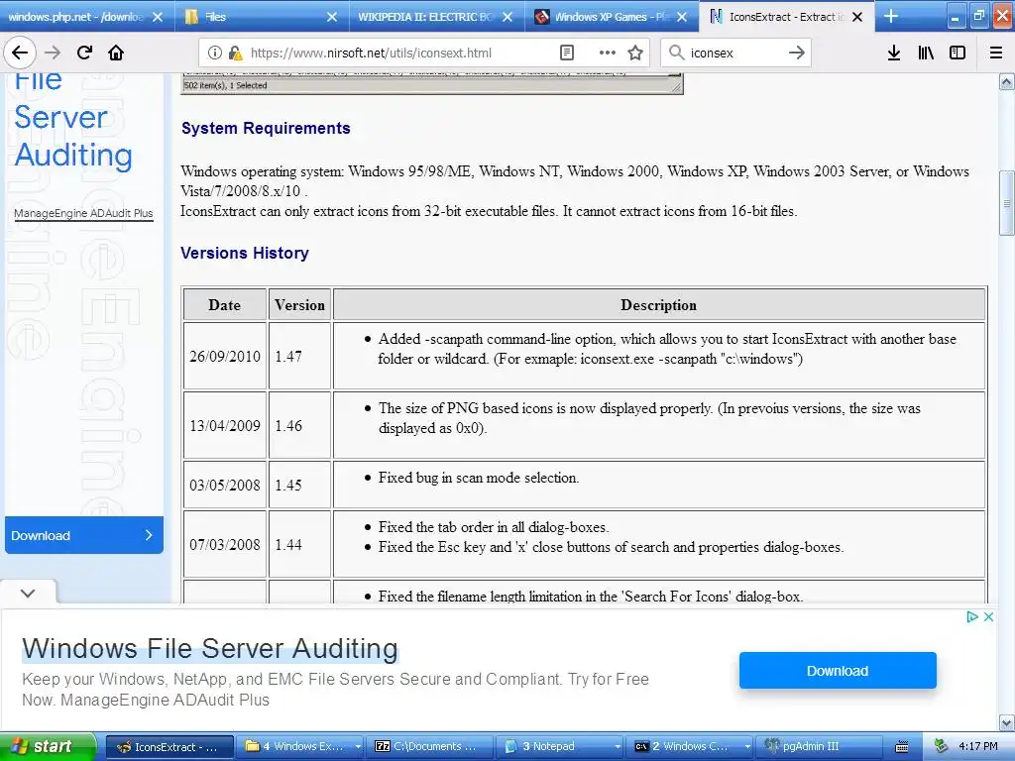Open the 3 Notepad taskbar group
Image resolution: width=1015 pixels, height=761 pixels.
click(x=560, y=746)
